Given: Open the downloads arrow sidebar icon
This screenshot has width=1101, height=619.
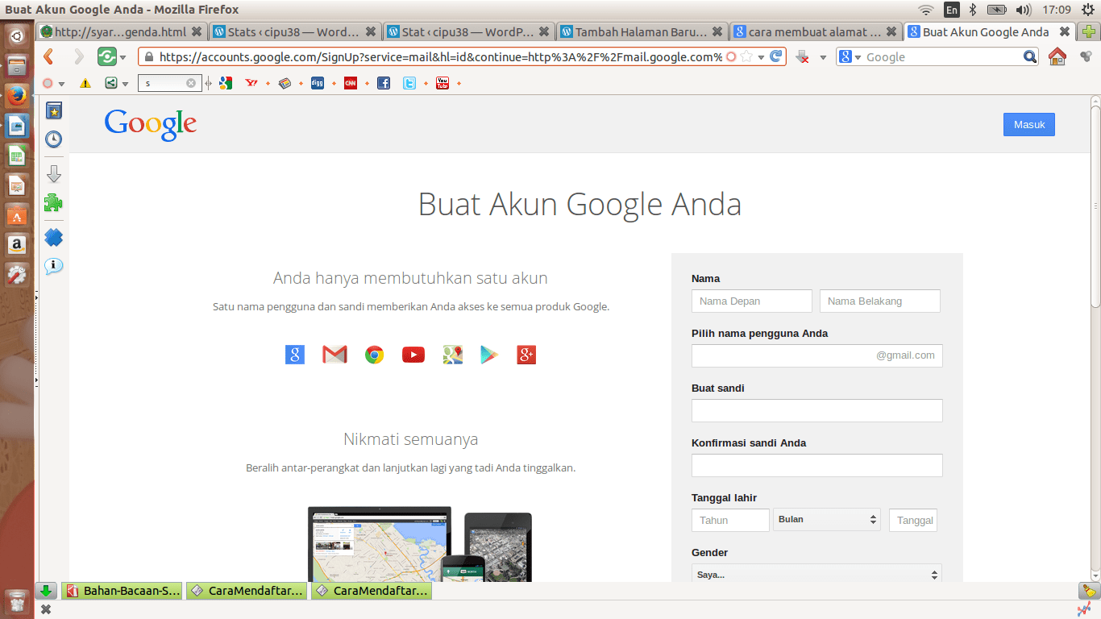Looking at the screenshot, I should click(x=54, y=174).
